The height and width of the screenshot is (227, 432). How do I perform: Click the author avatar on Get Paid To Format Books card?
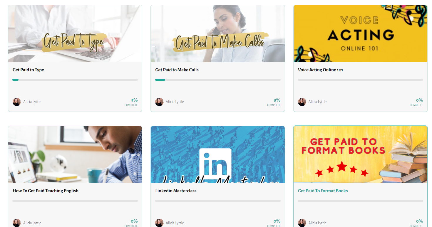click(302, 223)
